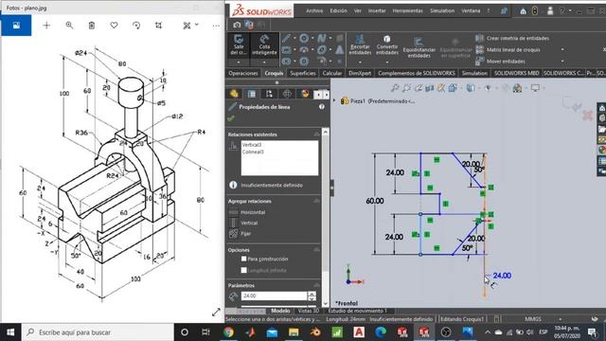Screen dimensions: 606x341
Task: Confirm line properties with green checkmark
Action: tap(231, 118)
